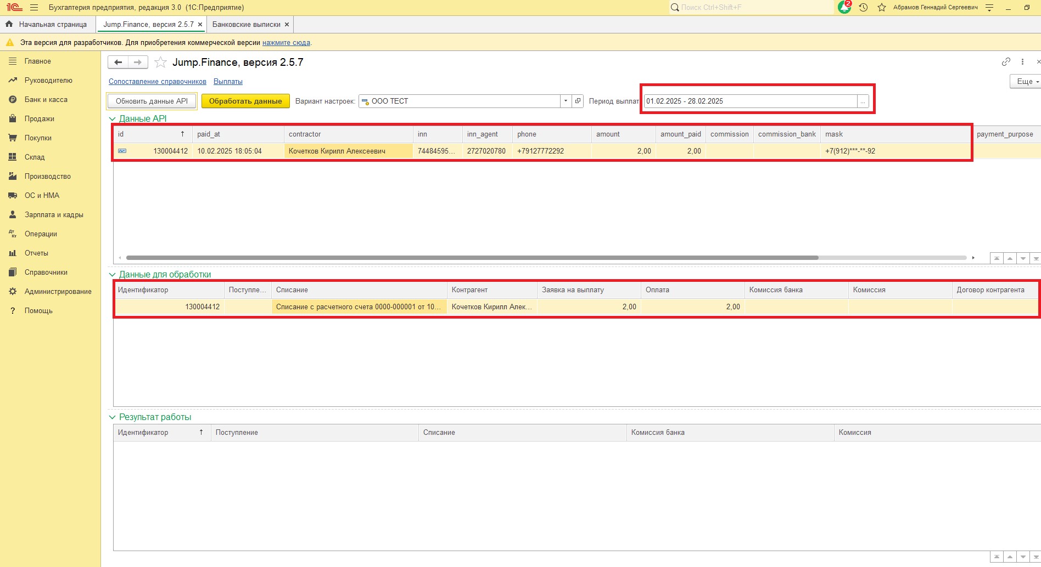This screenshot has height=567, width=1041.
Task: Click the favorites star in title bar
Action: coord(882,8)
